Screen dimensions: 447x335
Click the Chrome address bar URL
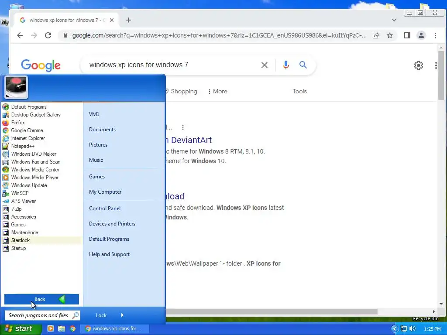(x=219, y=35)
